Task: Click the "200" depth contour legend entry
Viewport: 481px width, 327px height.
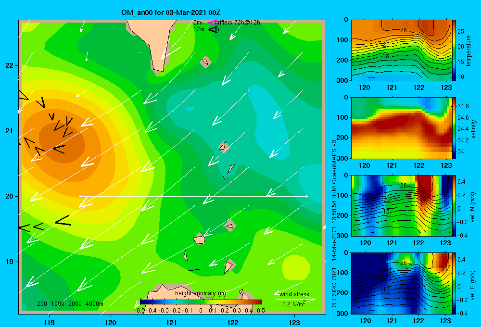Action: coord(42,304)
